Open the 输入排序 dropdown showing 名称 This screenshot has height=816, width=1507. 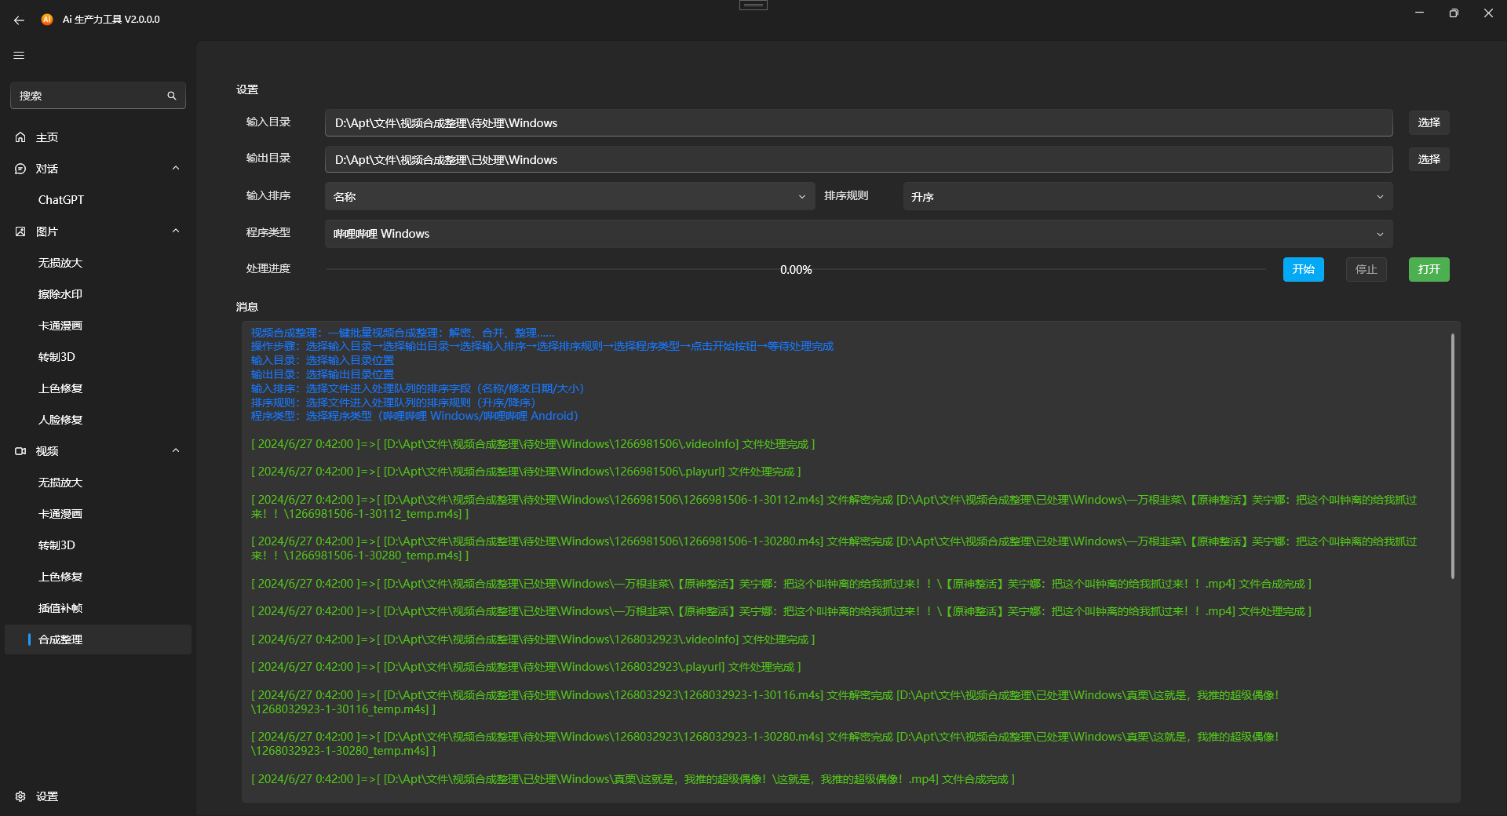pos(570,196)
